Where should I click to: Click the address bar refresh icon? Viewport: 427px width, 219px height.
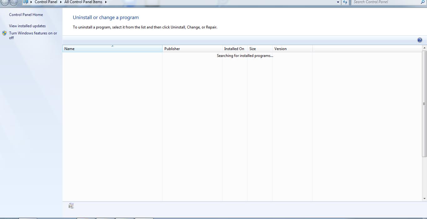pyautogui.click(x=345, y=2)
